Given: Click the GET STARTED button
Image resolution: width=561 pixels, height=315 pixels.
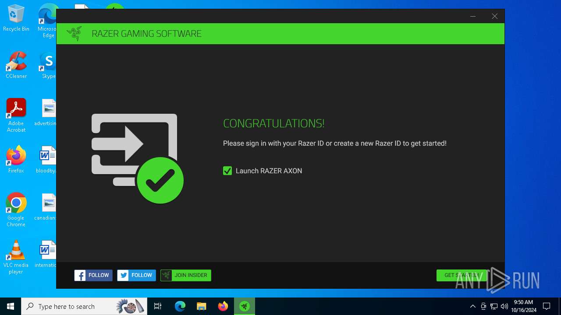Looking at the screenshot, I should [x=462, y=275].
